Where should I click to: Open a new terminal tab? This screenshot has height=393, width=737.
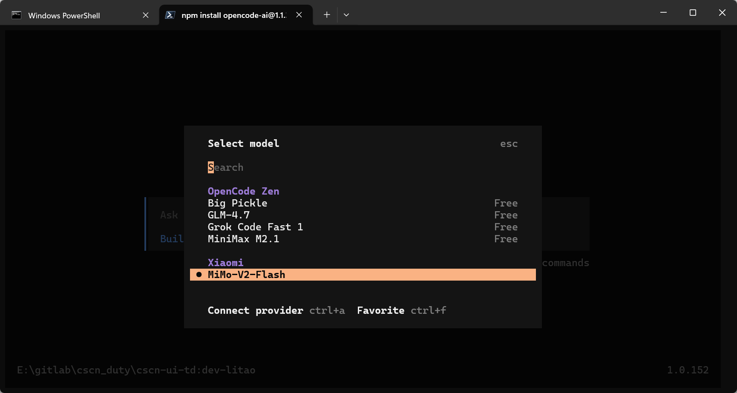pos(327,15)
